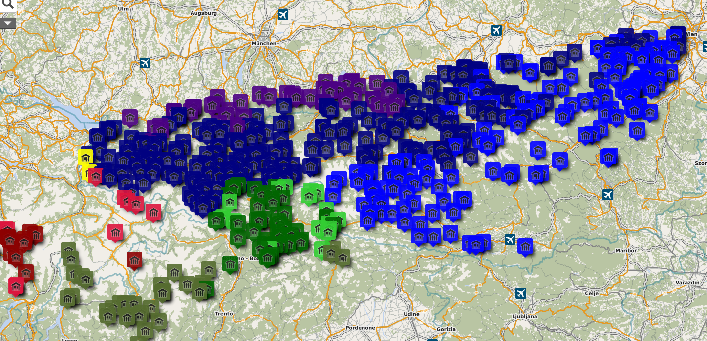The image size is (707, 341).
Task: Click the airport icon north of Maribor
Action: tap(608, 195)
